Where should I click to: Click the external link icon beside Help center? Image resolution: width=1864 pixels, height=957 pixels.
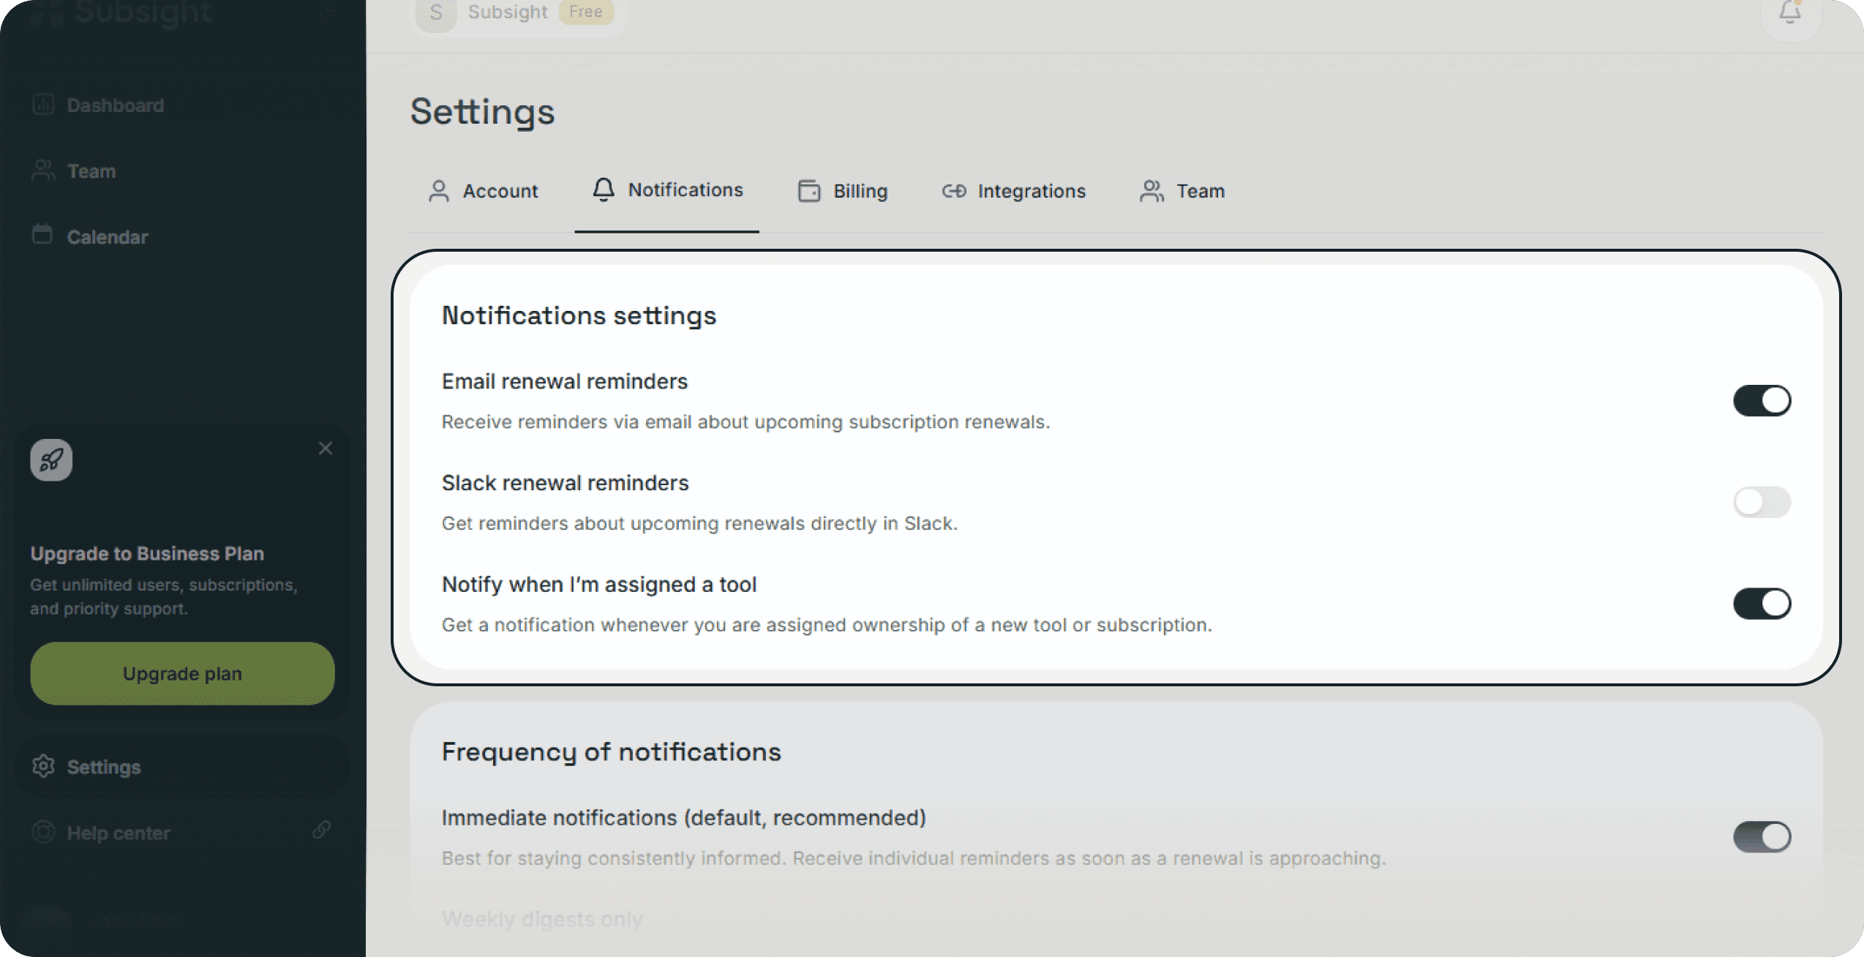tap(321, 830)
